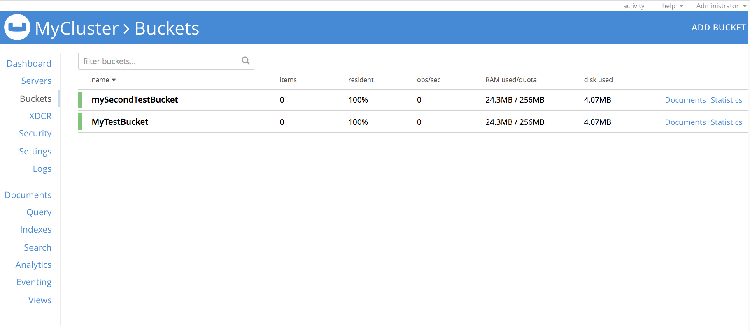Click the ADD BUCKET button
This screenshot has width=750, height=332.
coord(718,28)
